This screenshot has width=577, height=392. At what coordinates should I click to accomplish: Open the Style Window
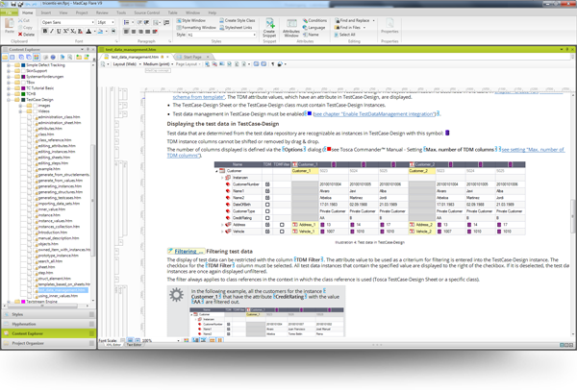191,20
